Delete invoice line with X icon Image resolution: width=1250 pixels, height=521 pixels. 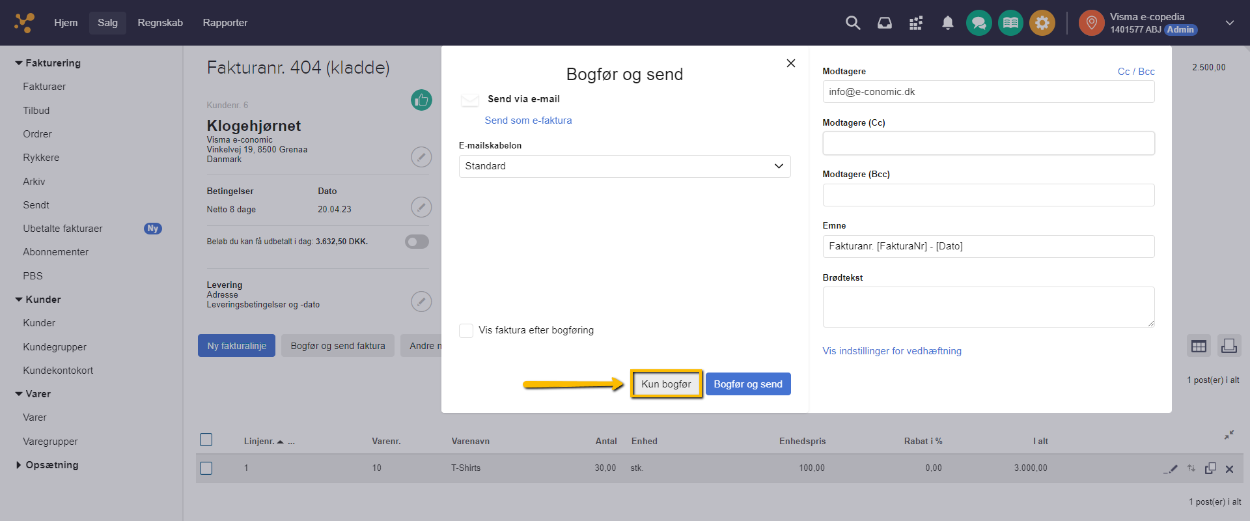1229,469
